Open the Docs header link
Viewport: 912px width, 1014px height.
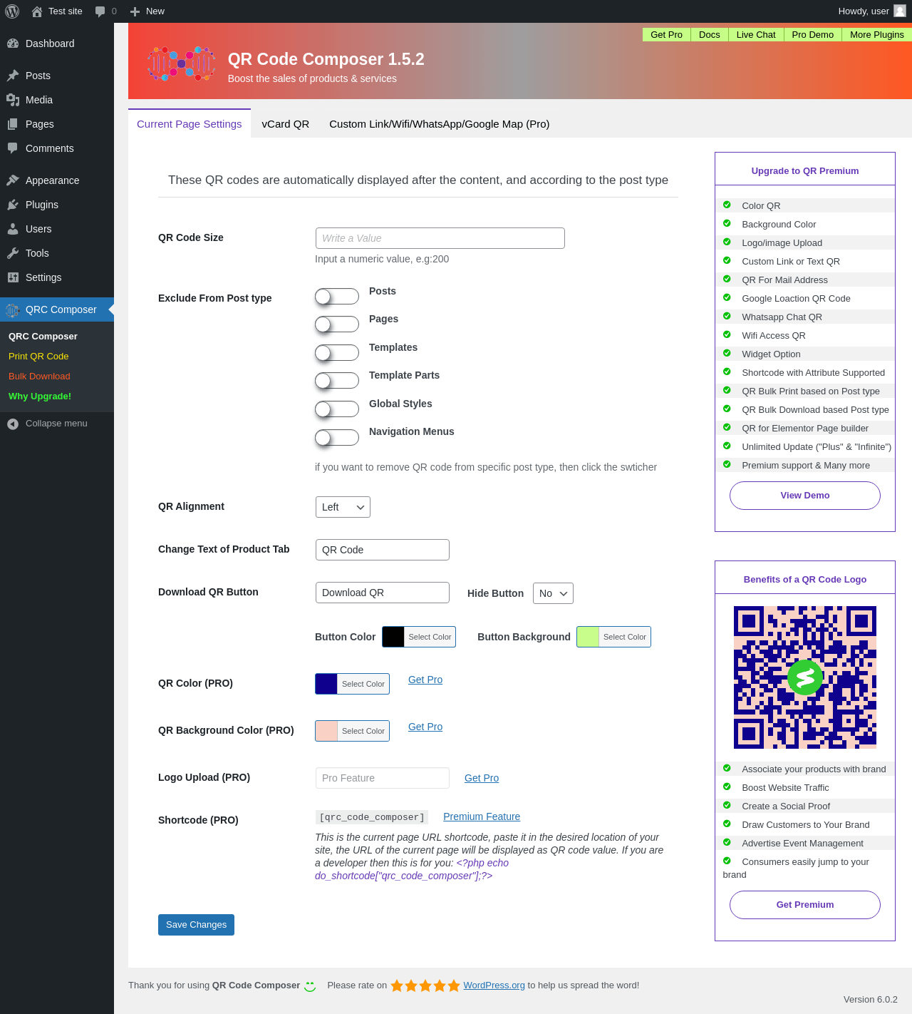pos(710,34)
